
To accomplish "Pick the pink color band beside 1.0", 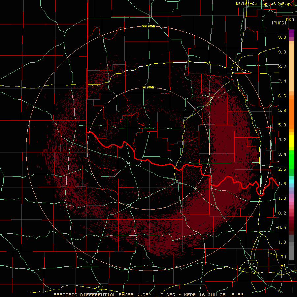I will tap(291, 200).
